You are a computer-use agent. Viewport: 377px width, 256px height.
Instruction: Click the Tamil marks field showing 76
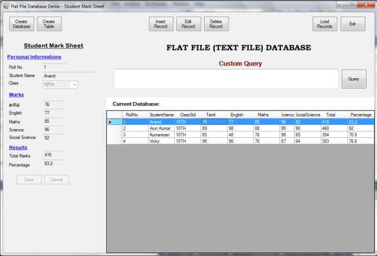point(53,105)
